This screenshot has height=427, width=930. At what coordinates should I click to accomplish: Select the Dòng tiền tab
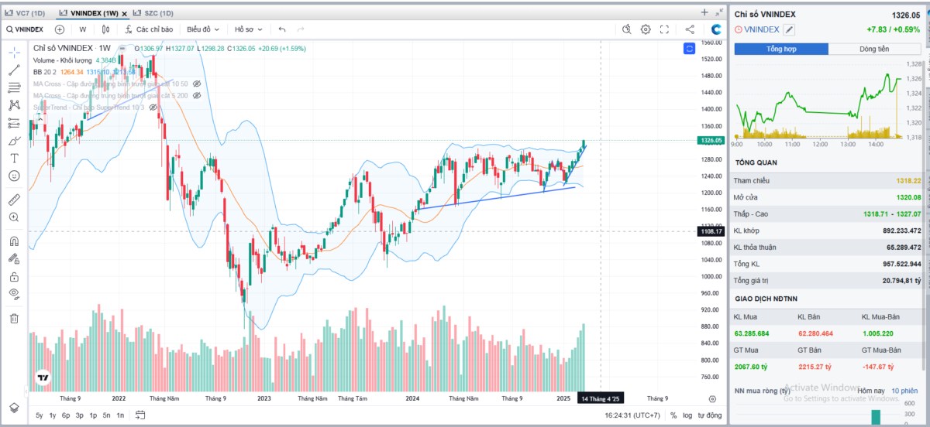point(874,49)
